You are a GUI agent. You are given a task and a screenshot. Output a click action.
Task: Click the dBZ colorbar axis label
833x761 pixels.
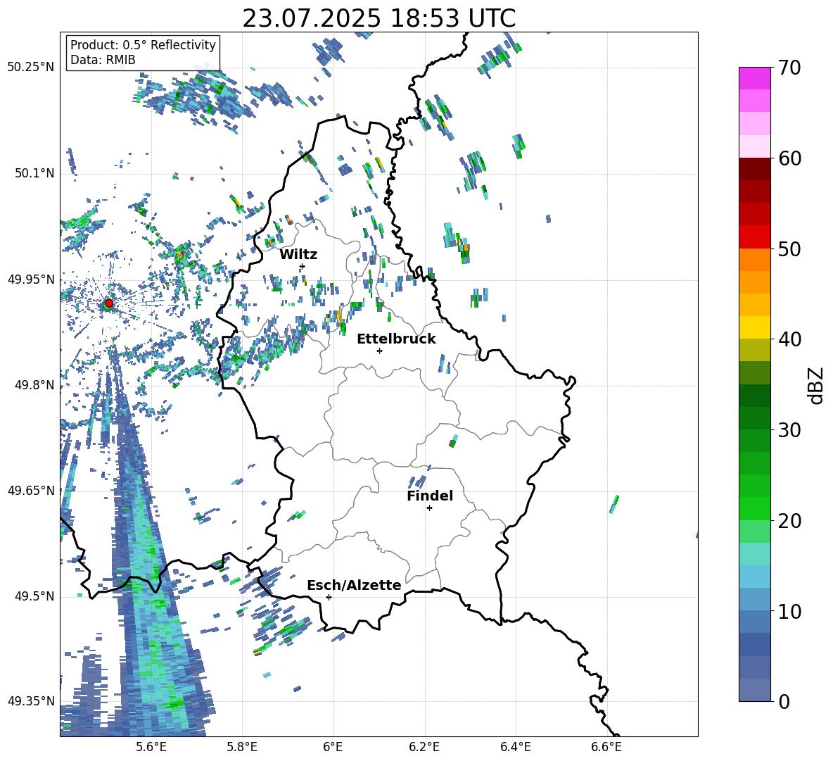[815, 385]
